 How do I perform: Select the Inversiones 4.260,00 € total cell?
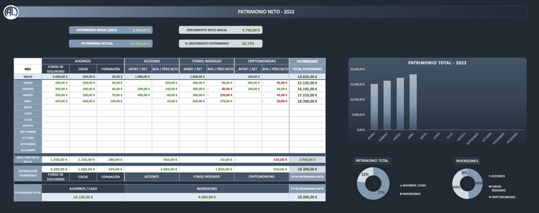(206, 197)
